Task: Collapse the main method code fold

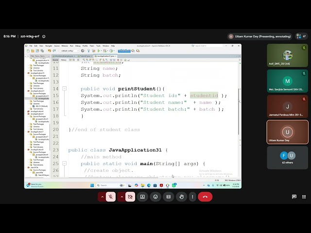Action: click(65, 164)
